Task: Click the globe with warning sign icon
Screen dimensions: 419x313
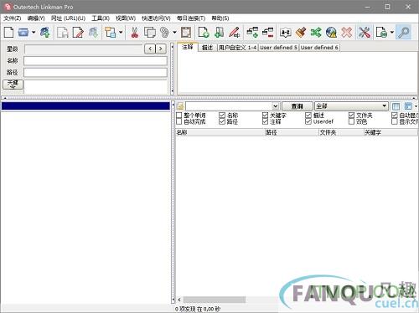Action: (331, 32)
